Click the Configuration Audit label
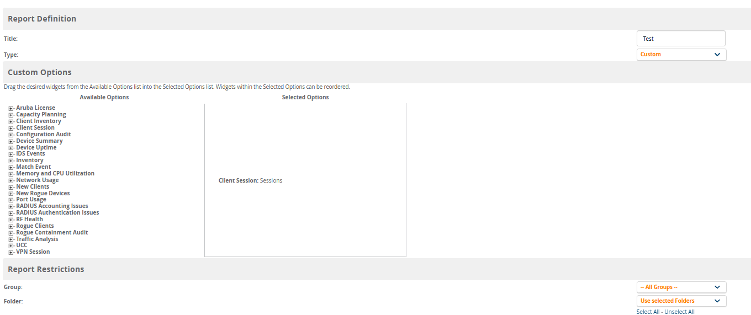The image size is (751, 315). point(44,134)
